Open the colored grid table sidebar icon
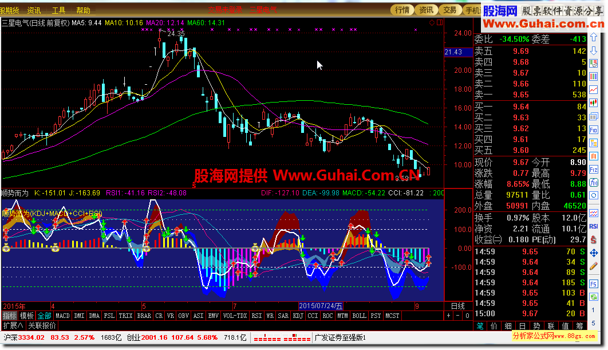608x350 pixels. click(x=594, y=76)
